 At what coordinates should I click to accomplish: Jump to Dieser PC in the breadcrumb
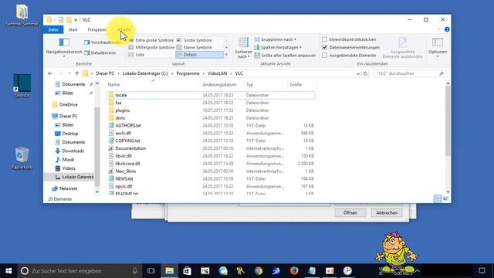(x=105, y=73)
